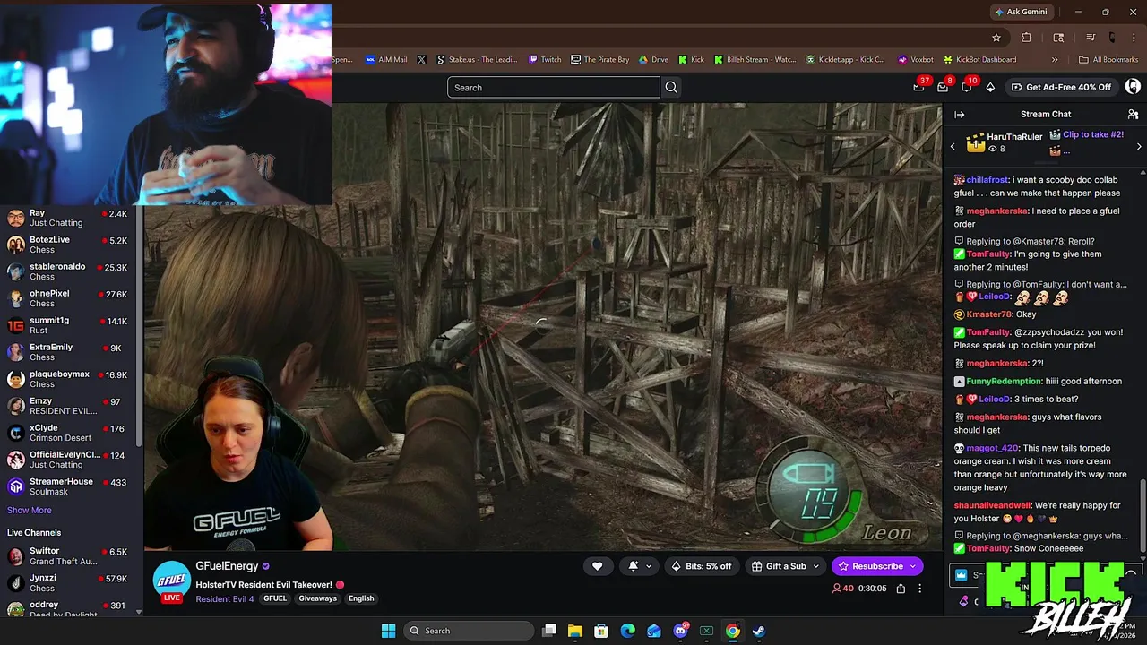
Task: Open Swiftor channel under Live Channels
Action: 69,556
